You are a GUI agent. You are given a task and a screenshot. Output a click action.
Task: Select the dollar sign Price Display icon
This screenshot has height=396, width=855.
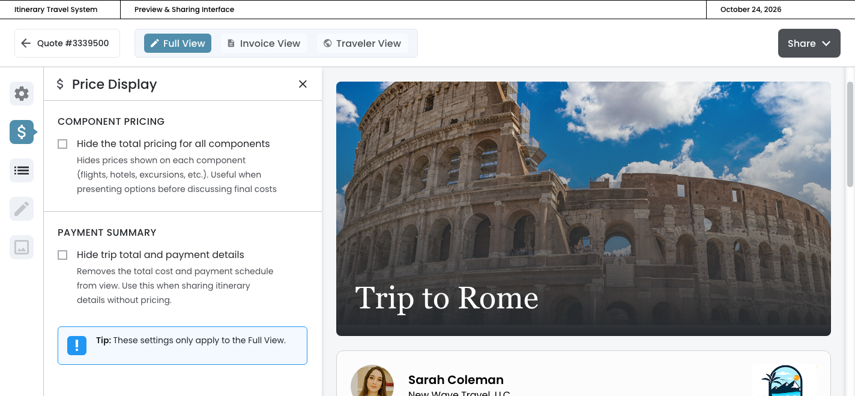[x=22, y=132]
